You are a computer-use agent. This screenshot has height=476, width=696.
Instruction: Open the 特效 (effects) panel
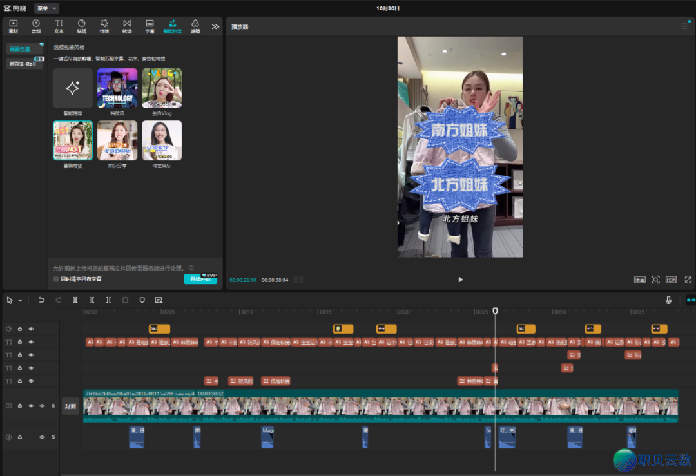(x=104, y=26)
